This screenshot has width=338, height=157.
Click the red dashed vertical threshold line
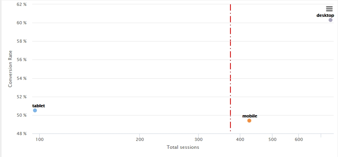(x=230, y=67)
